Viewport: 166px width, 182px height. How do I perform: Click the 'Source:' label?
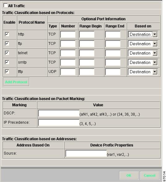(10, 153)
